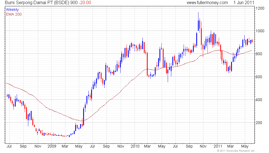Screen dimensions: 269x153
Task: Click the 'Weekly' legend label
Action: pyautogui.click(x=12, y=10)
